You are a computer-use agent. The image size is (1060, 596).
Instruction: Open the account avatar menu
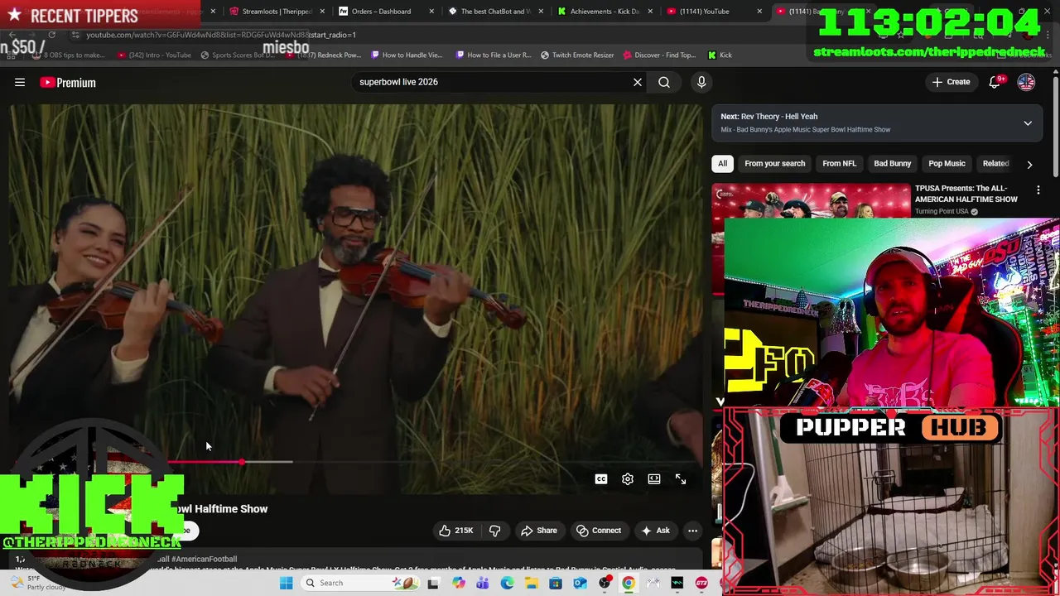point(1026,82)
